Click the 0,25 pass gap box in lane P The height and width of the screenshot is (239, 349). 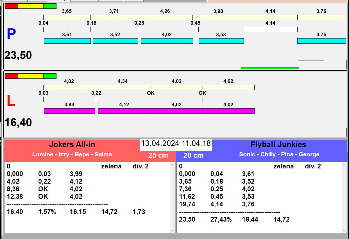click(x=139, y=29)
